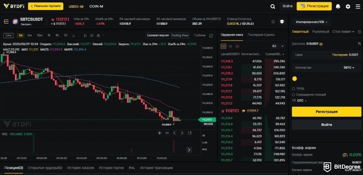This screenshot has width=363, height=175.
Task: Move chart left with arrow
Action: tap(174, 133)
